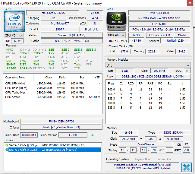Click the Video clock 544.0 value
Screen dimensions: 195x174
pos(182,51)
